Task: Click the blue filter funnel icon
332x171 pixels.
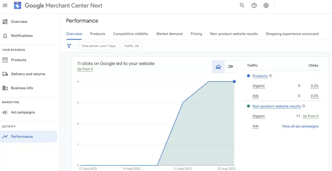Action: [x=69, y=46]
